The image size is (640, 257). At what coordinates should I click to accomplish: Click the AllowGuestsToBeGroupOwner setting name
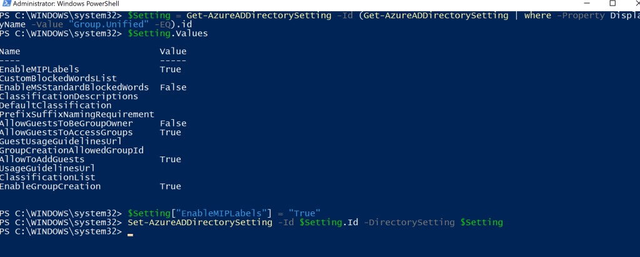66,124
